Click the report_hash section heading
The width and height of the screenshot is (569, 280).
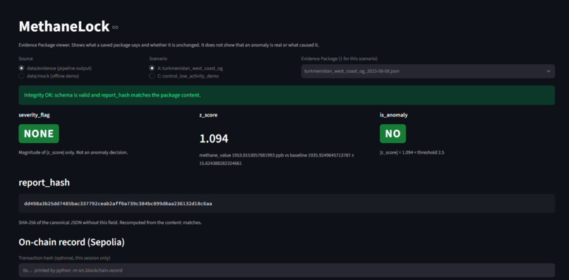44,183
